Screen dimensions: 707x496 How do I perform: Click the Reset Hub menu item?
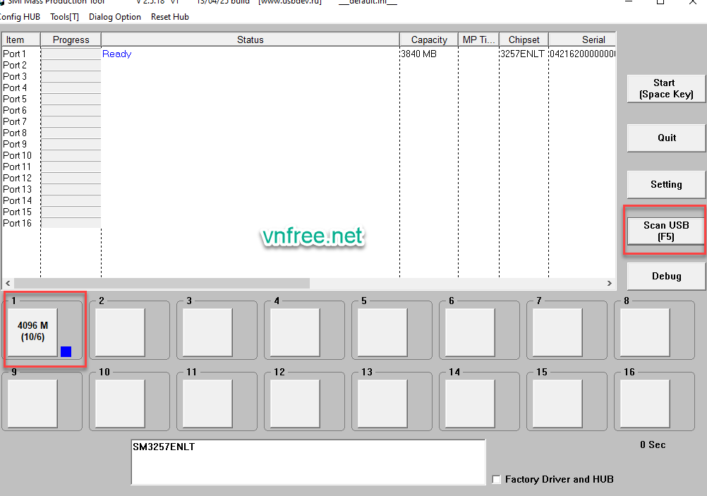(x=170, y=17)
